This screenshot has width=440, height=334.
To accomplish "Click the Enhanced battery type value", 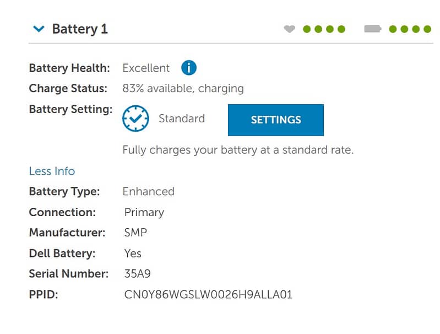I will tap(148, 191).
